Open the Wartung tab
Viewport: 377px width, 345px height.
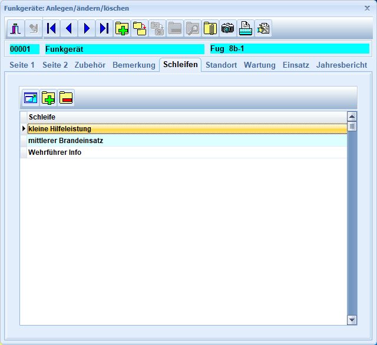pyautogui.click(x=260, y=65)
